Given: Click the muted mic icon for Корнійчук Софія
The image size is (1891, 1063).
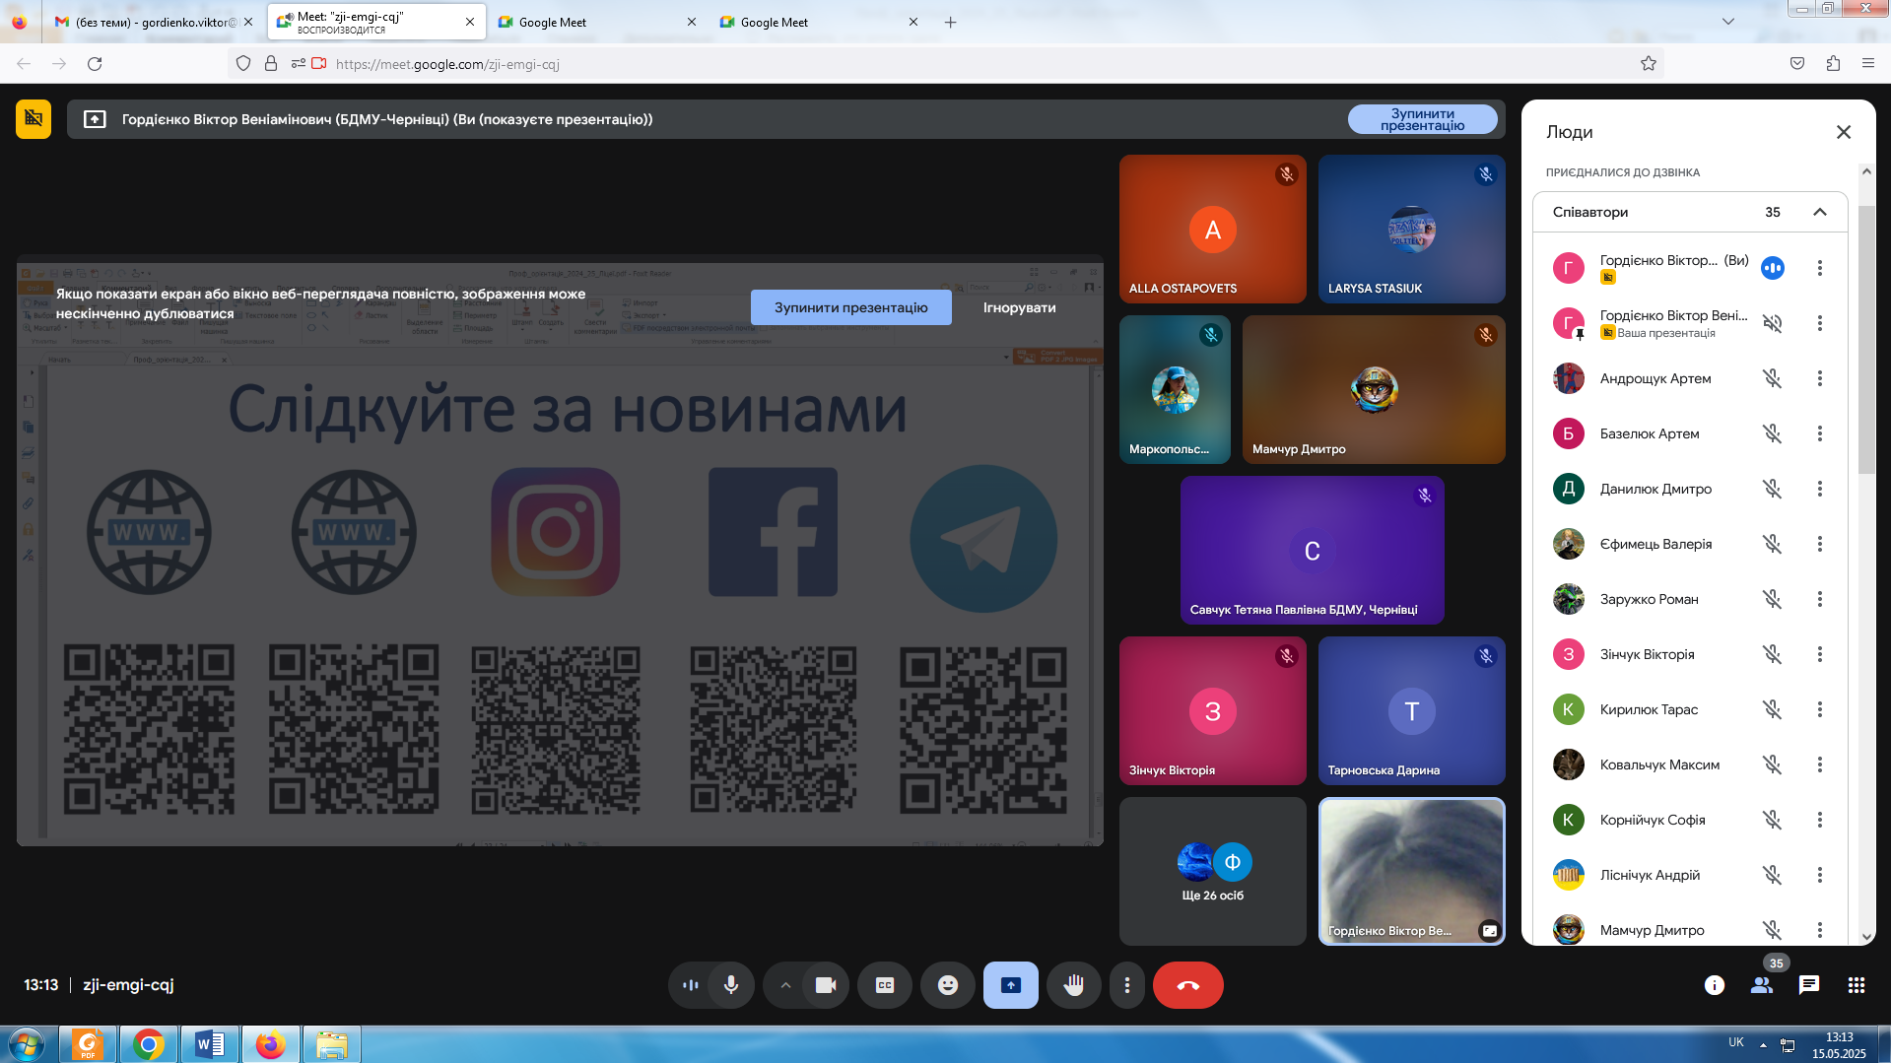Looking at the screenshot, I should (1772, 820).
